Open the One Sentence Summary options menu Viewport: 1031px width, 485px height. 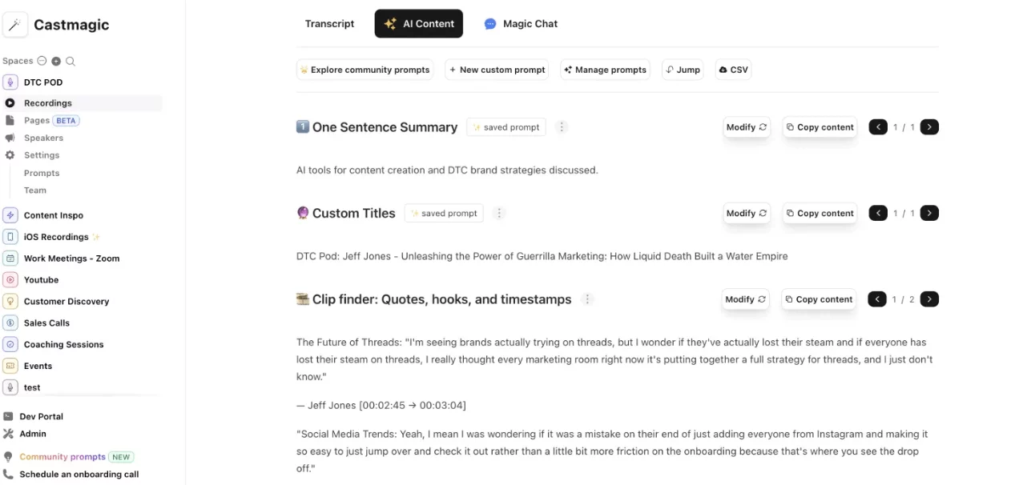[562, 126]
